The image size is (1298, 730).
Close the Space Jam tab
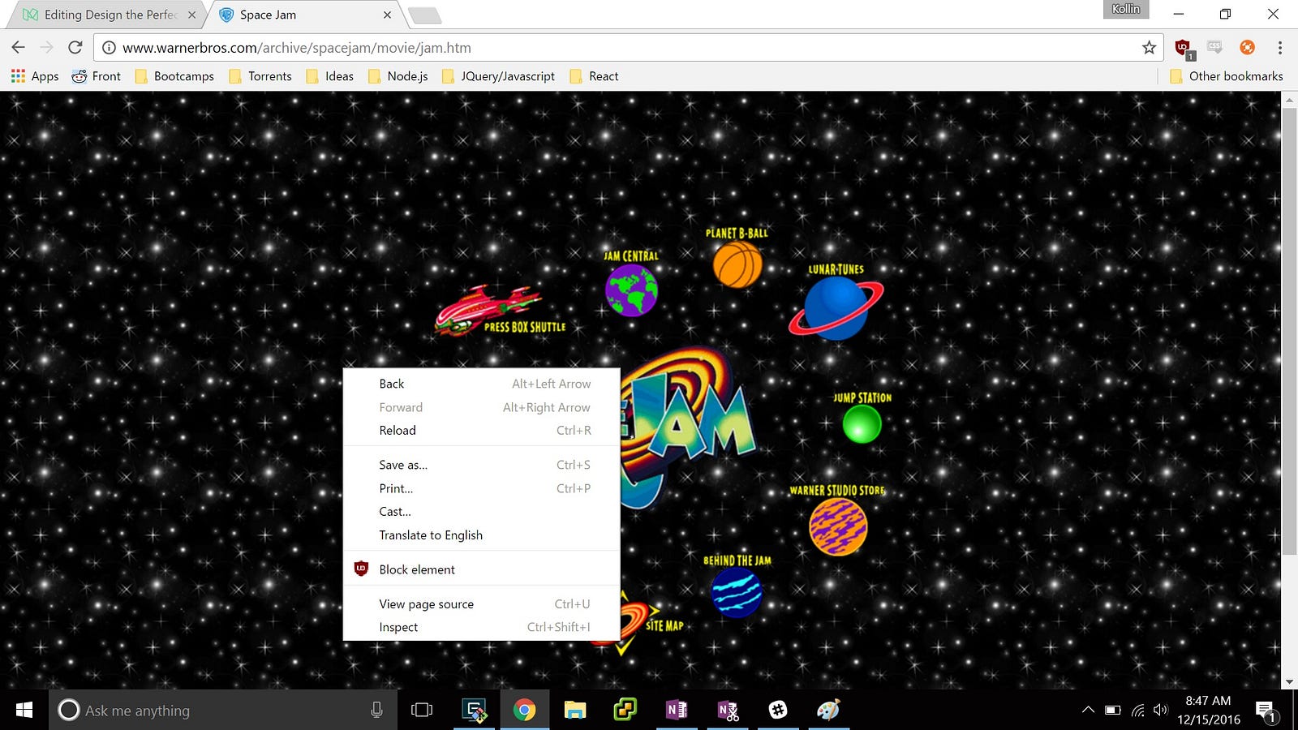point(387,15)
